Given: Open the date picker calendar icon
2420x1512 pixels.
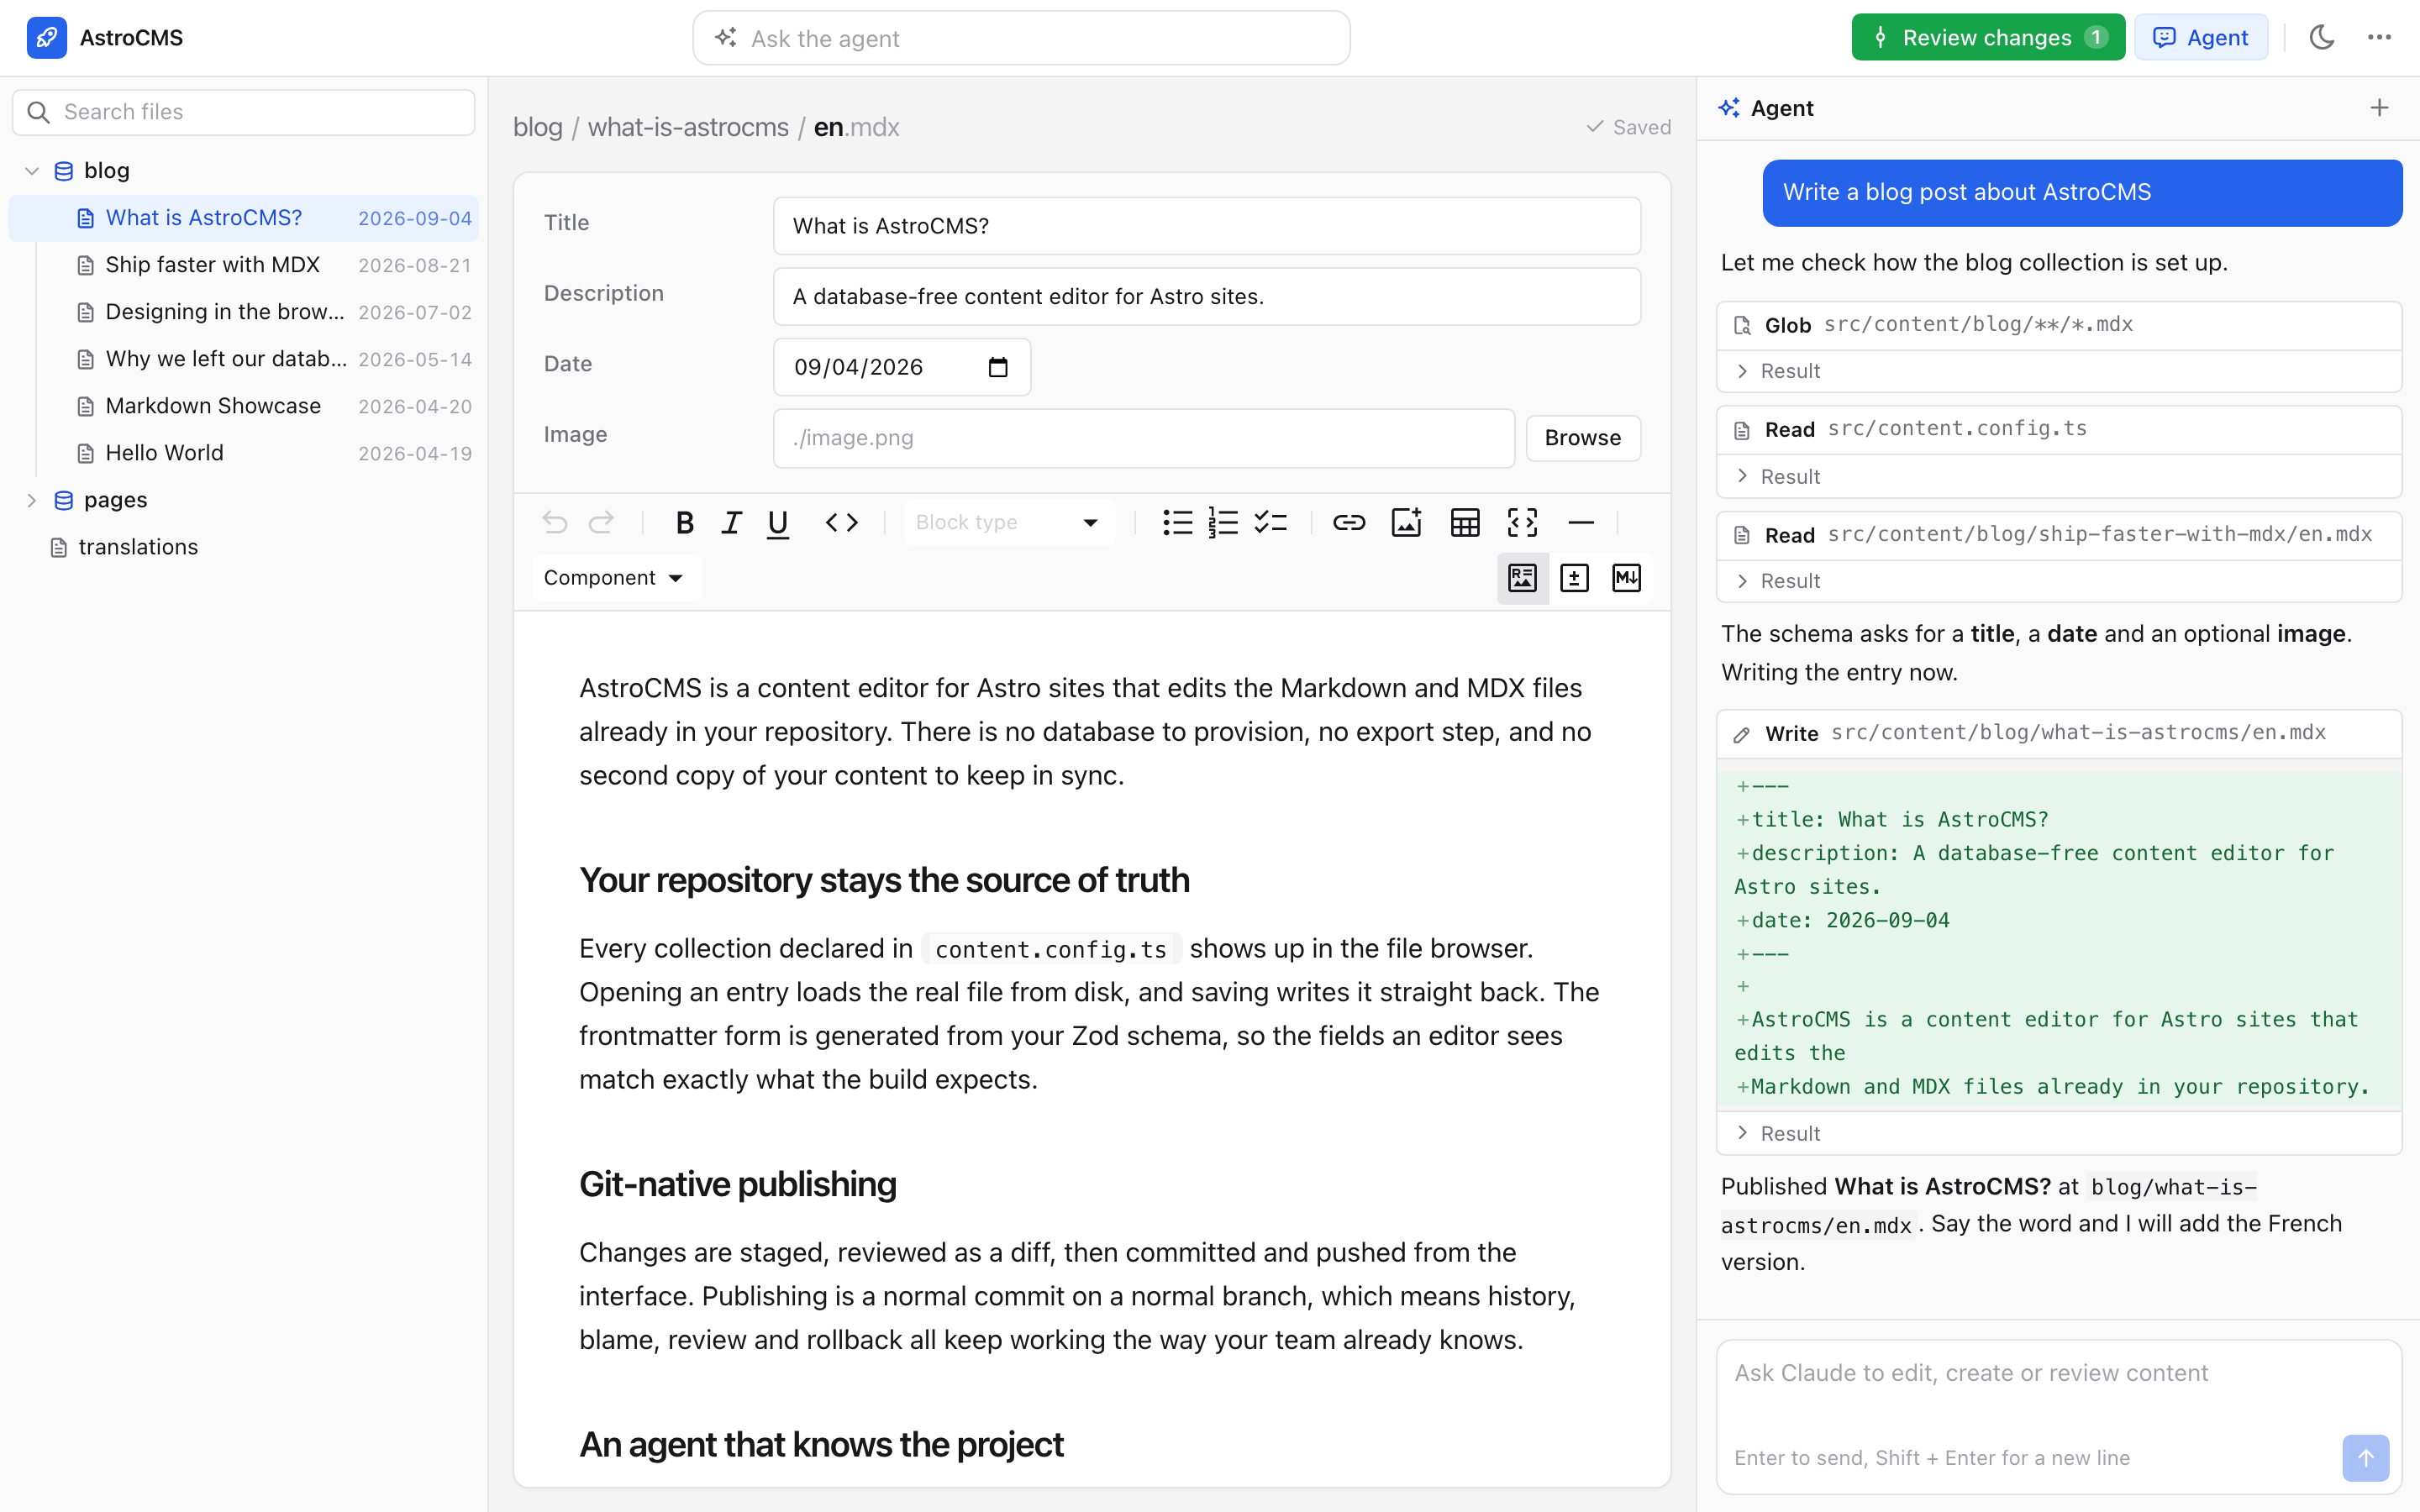Looking at the screenshot, I should coord(998,367).
